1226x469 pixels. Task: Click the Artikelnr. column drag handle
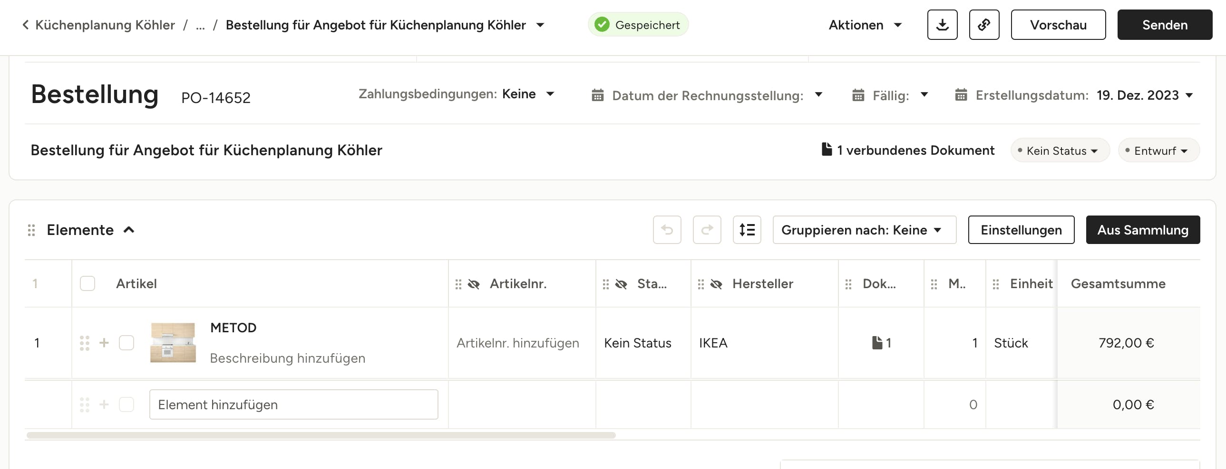pyautogui.click(x=458, y=284)
